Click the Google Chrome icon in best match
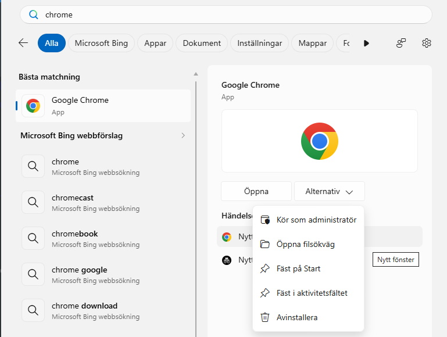The height and width of the screenshot is (337, 447). 33,106
